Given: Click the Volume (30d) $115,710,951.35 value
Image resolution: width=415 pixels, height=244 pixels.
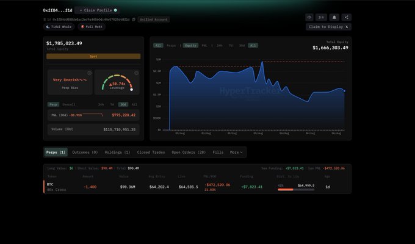Looking at the screenshot, I should click(x=120, y=129).
